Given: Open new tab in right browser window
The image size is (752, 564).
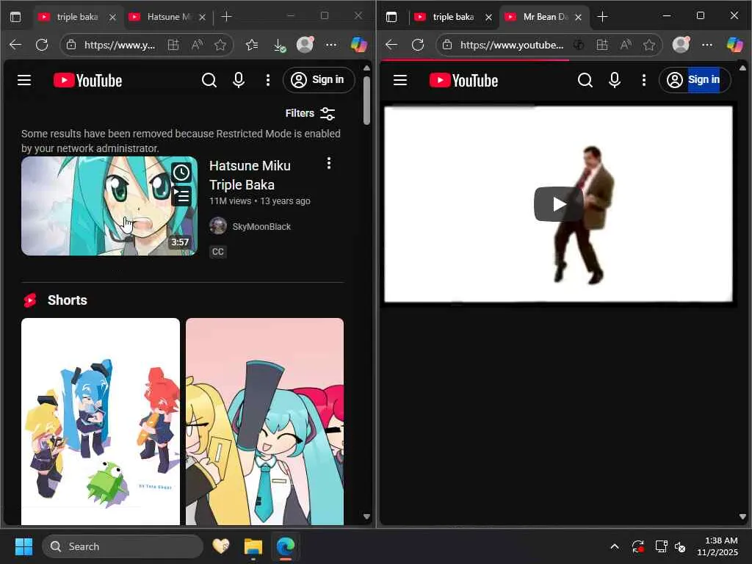Looking at the screenshot, I should click(602, 17).
